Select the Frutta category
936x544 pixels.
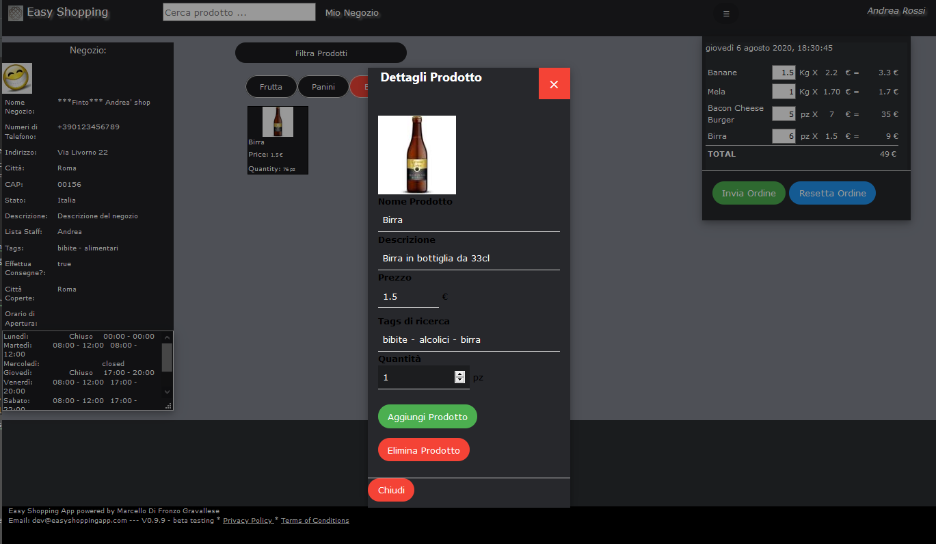pos(271,87)
